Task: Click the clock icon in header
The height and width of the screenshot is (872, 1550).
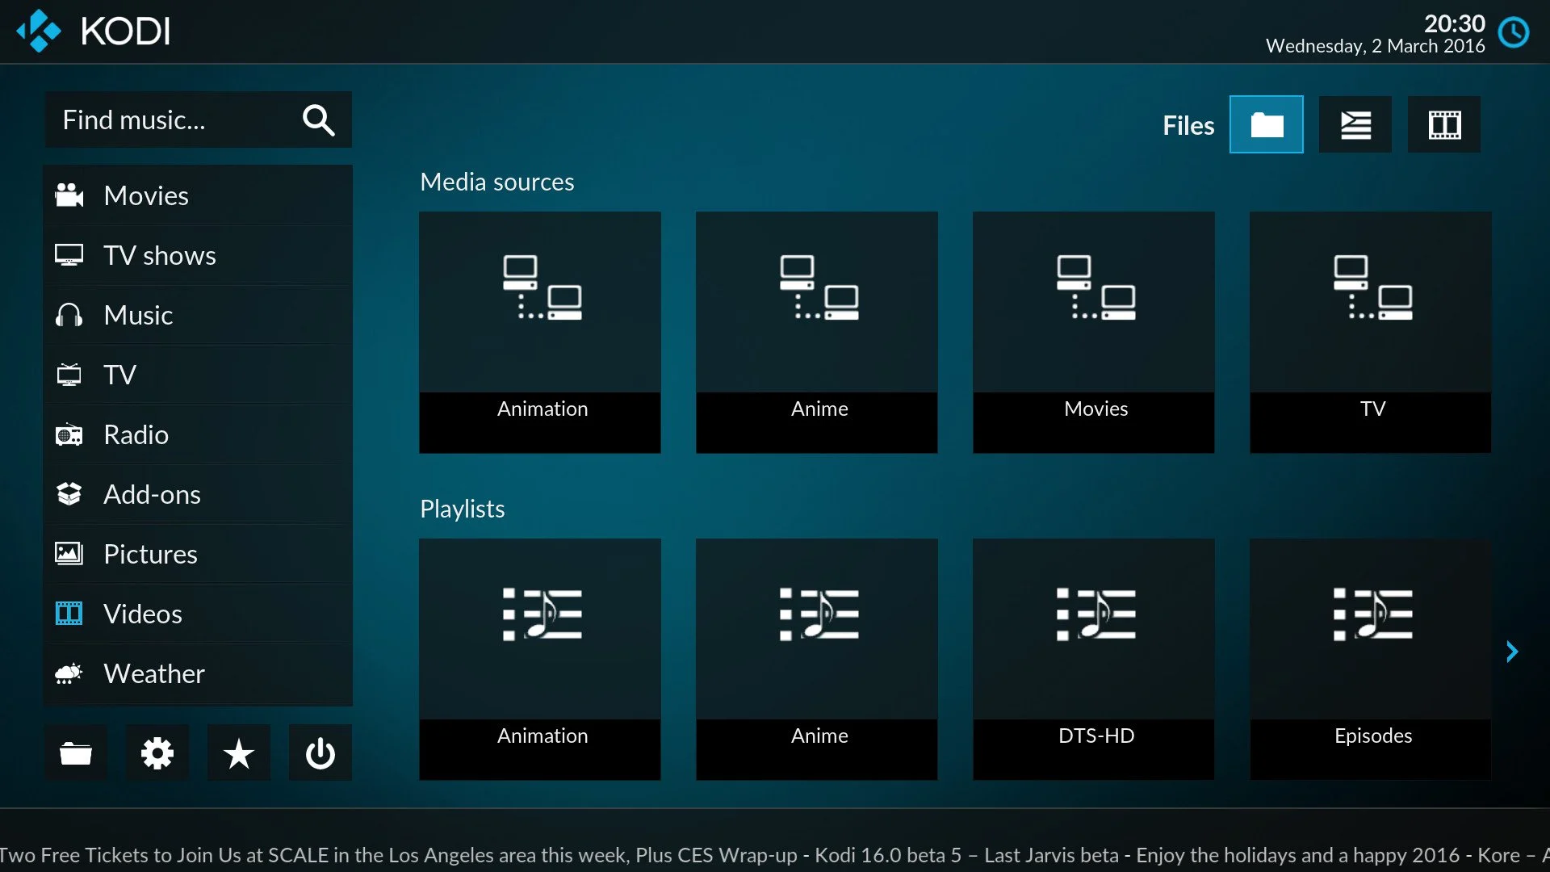Action: point(1513,33)
